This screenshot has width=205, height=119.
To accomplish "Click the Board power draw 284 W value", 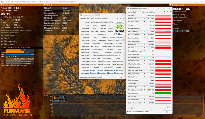I will pos(64,23).
